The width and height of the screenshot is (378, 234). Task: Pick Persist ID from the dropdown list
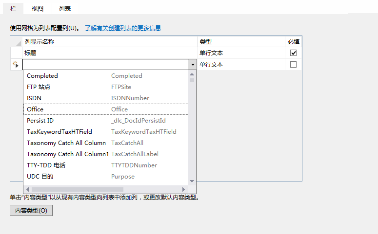click(105, 121)
